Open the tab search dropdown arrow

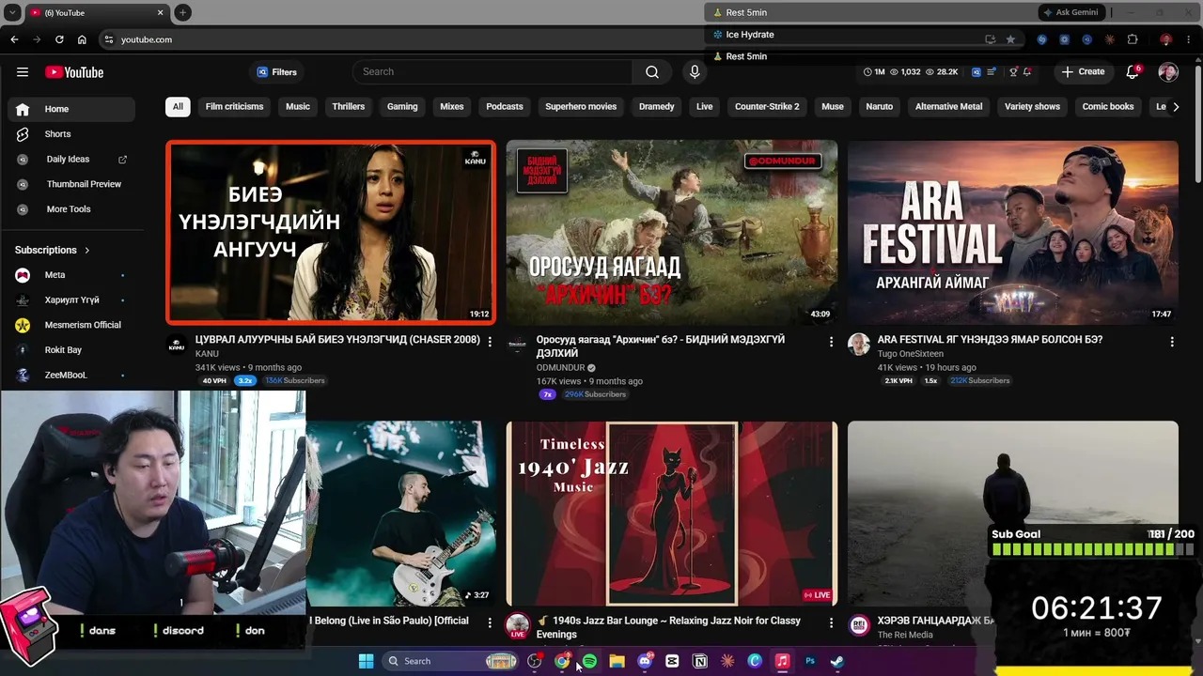[12, 12]
